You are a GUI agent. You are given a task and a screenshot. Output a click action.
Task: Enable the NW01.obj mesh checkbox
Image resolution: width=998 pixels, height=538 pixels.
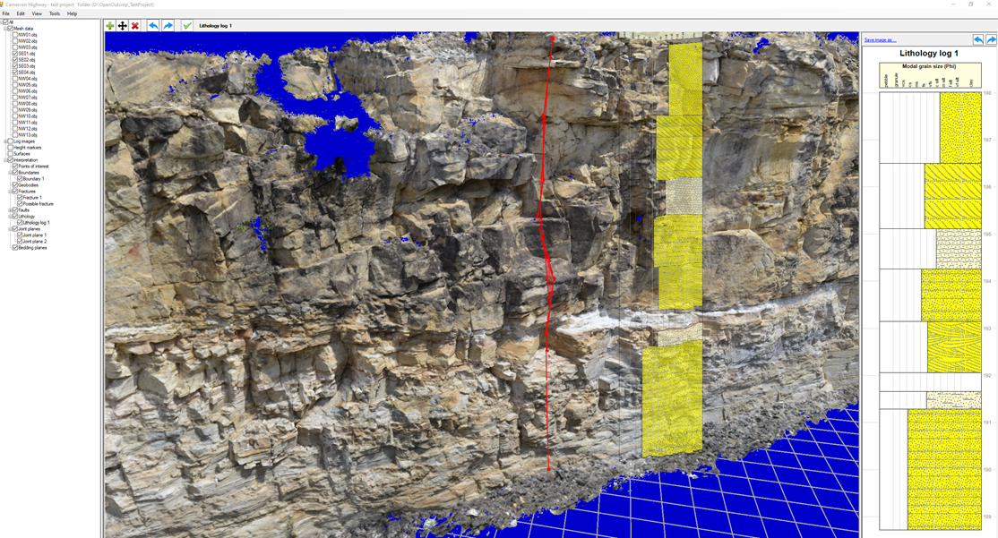coord(15,35)
